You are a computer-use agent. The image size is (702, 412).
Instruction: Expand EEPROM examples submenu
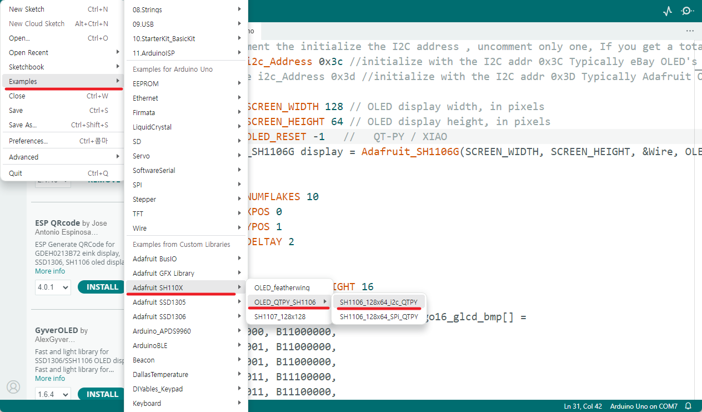coord(186,84)
